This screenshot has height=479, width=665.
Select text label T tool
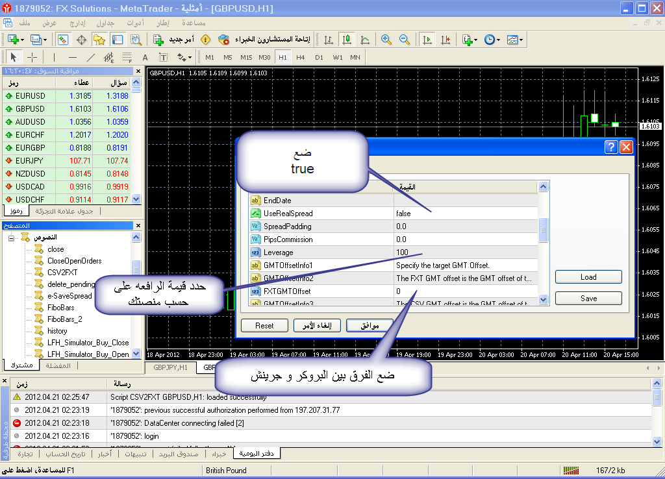163,57
